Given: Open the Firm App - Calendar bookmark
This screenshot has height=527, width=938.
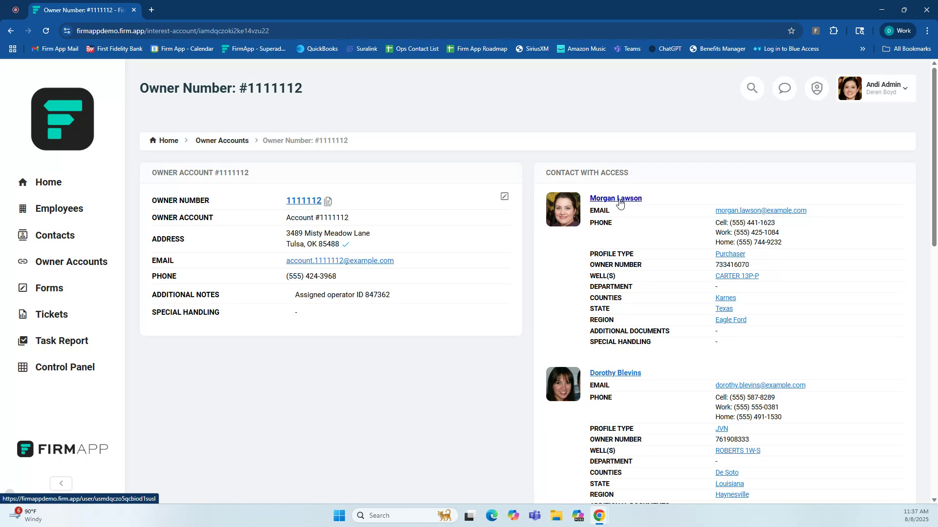Looking at the screenshot, I should click(x=182, y=48).
